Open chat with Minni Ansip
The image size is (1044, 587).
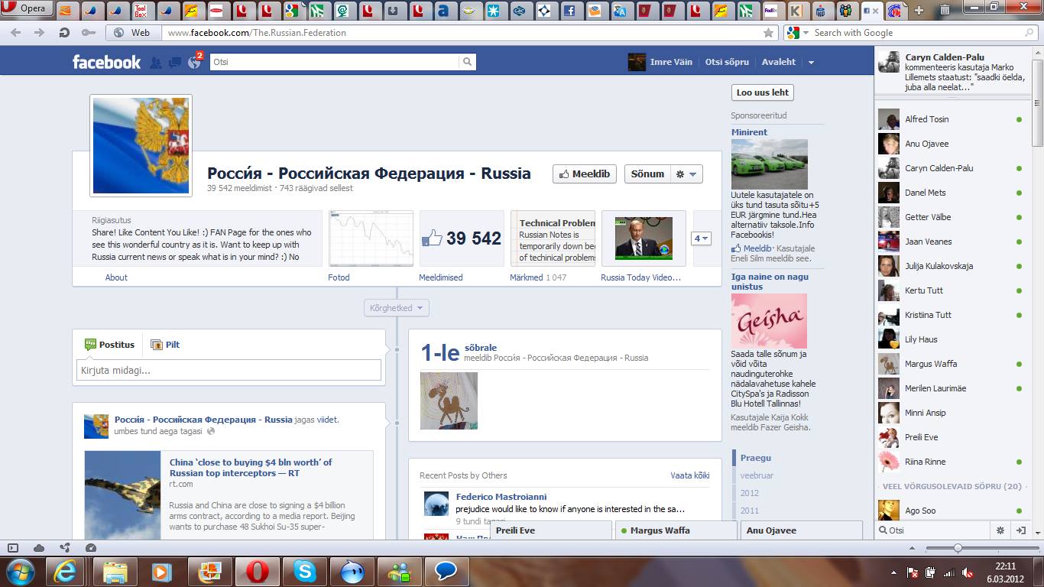(x=951, y=413)
